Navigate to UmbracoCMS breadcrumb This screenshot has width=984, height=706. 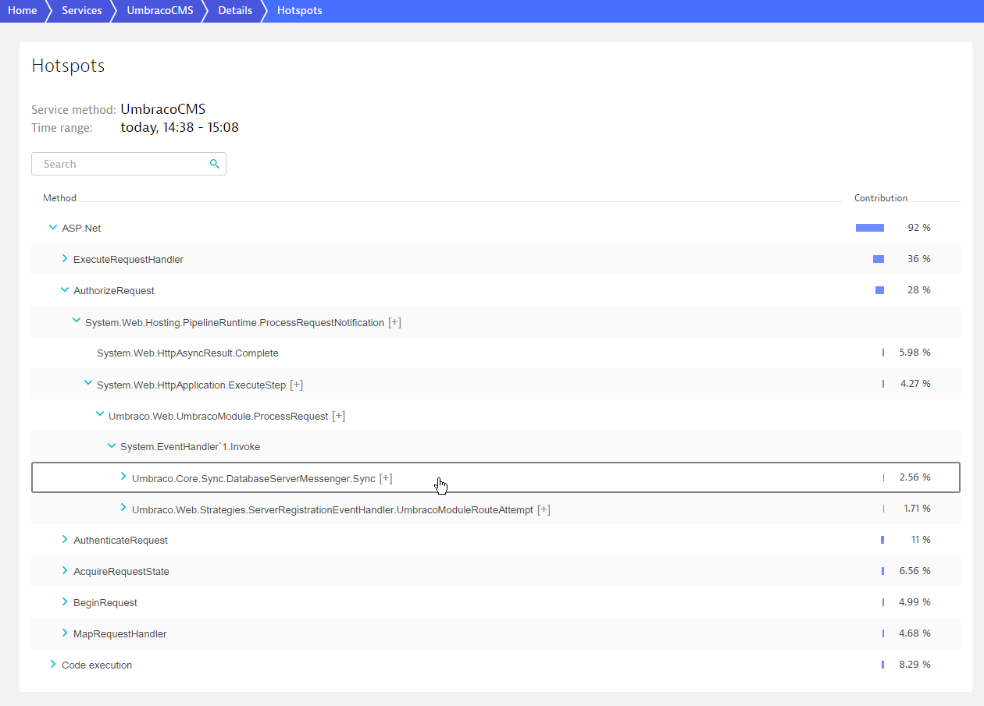tap(160, 11)
